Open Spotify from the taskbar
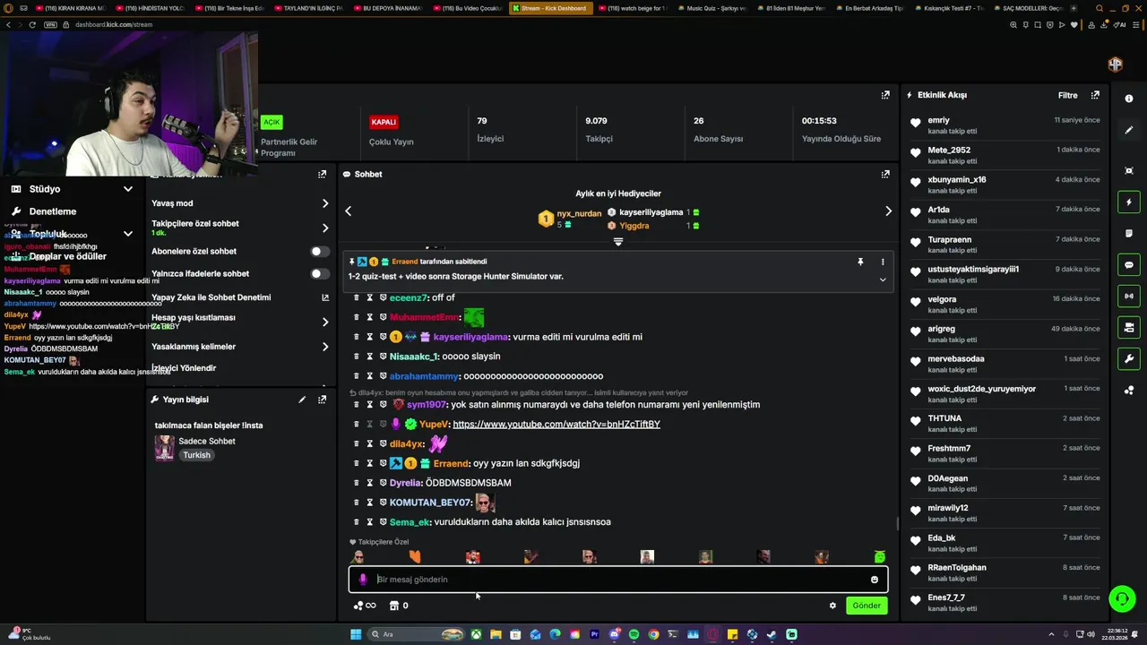This screenshot has height=645, width=1147. pos(634,634)
